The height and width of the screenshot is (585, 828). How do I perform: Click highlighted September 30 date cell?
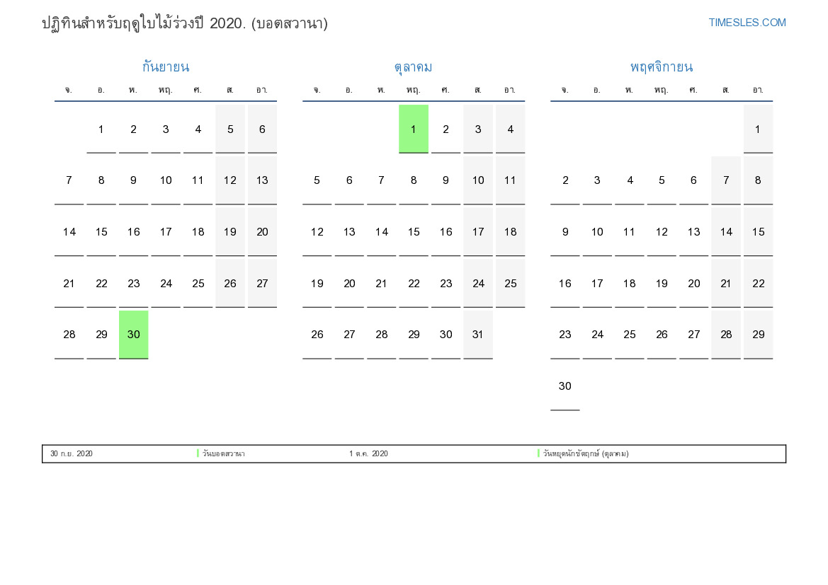(133, 335)
